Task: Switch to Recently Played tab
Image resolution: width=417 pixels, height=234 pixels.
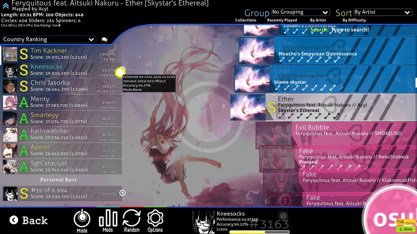Action: point(282,20)
